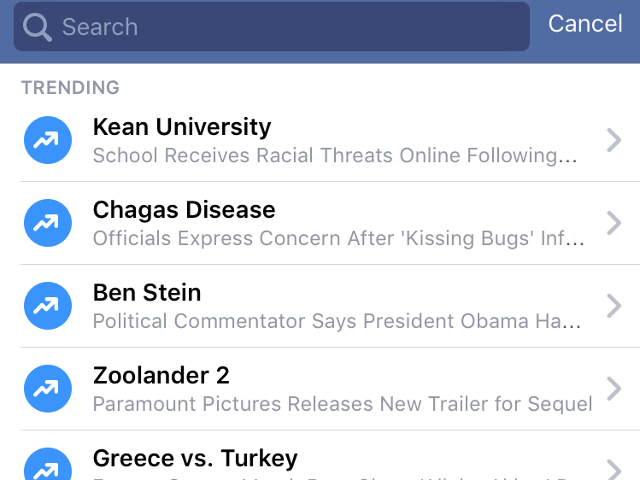640x480 pixels.
Task: Cancel the search
Action: tap(584, 24)
